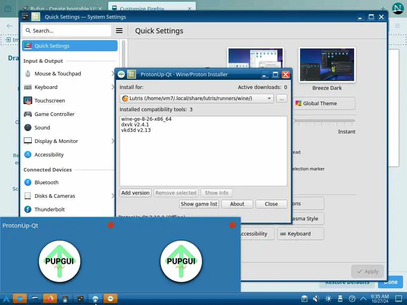Expand Keyboard submenu chevron in sidebar

click(x=112, y=87)
